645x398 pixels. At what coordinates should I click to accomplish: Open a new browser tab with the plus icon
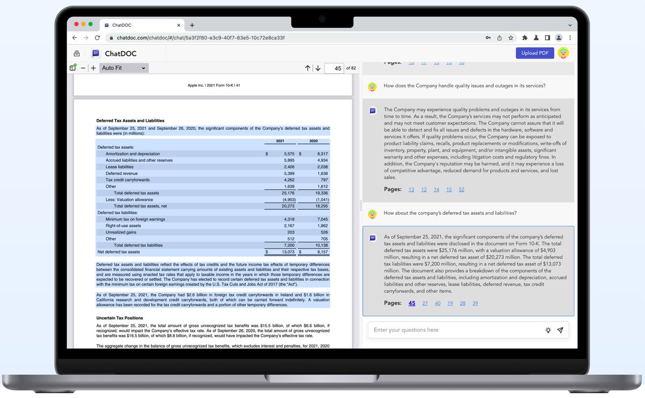tap(192, 25)
